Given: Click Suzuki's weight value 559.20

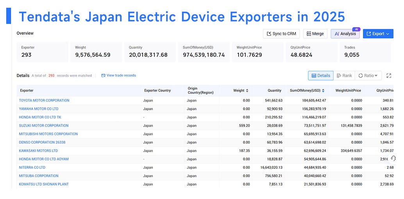Looking at the screenshot, I should pos(245,125).
